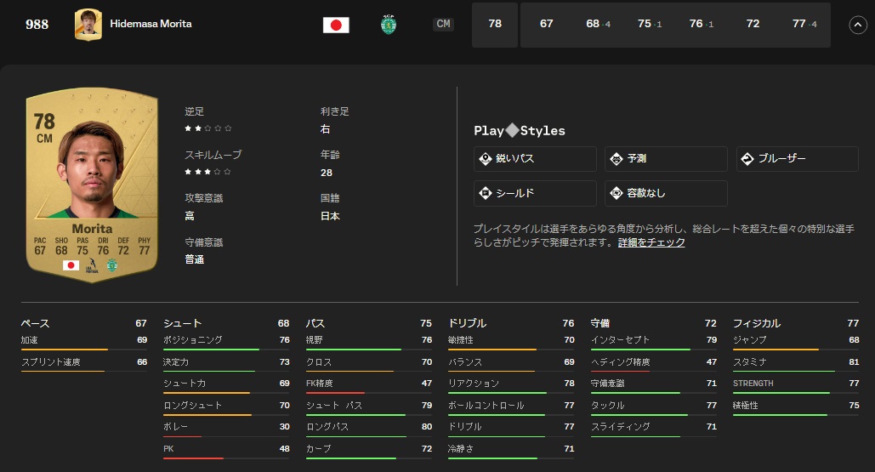Image resolution: width=875 pixels, height=472 pixels.
Task: Collapse the Hidemasa Morita row chevron
Action: coord(857,25)
